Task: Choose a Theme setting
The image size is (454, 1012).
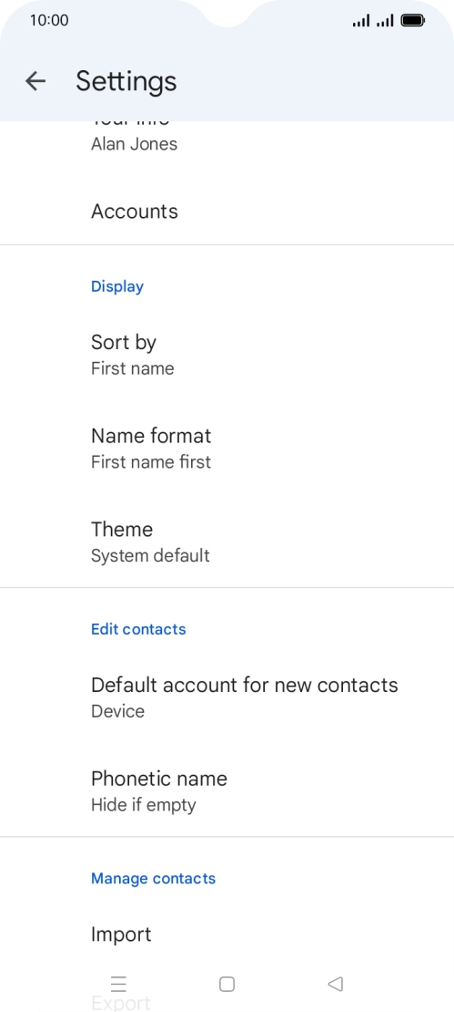Action: pyautogui.click(x=227, y=542)
